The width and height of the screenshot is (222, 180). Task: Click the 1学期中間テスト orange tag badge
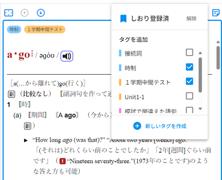click(45, 29)
